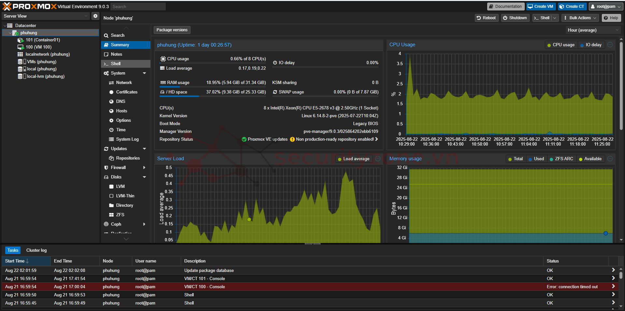
Task: Collapse the Updates menu section
Action: [144, 149]
